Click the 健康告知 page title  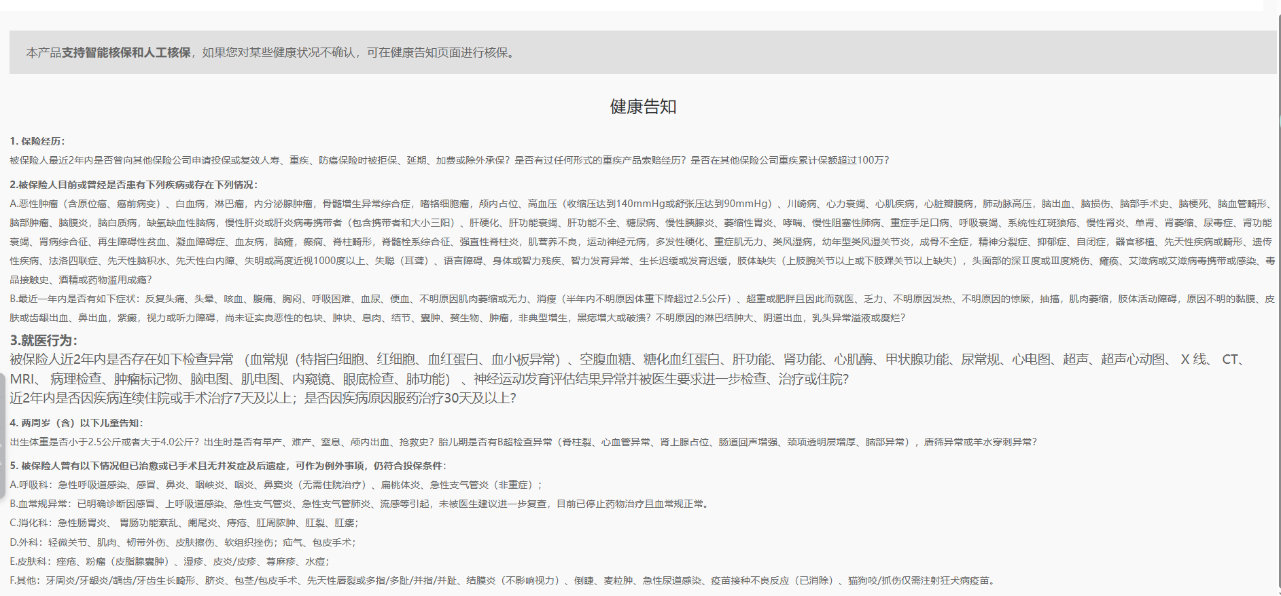coord(642,107)
